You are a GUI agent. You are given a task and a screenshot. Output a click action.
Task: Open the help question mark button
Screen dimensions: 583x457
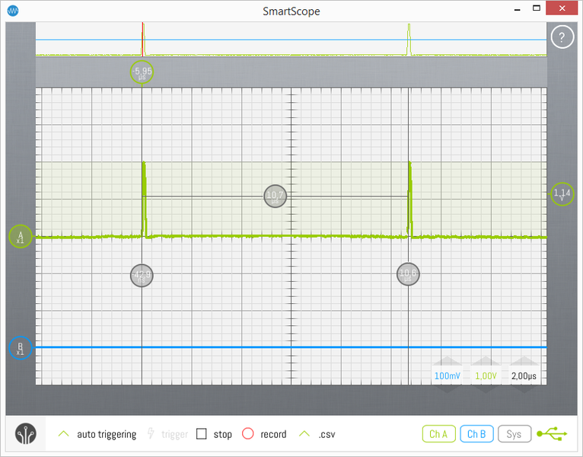coord(562,37)
